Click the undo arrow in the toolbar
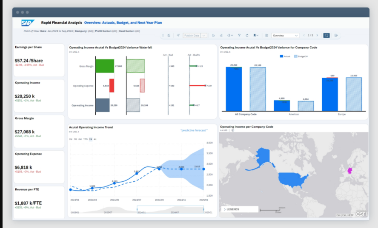 [x=213, y=35]
